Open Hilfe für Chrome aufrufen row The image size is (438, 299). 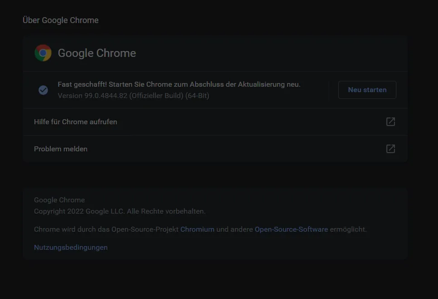tap(215, 122)
